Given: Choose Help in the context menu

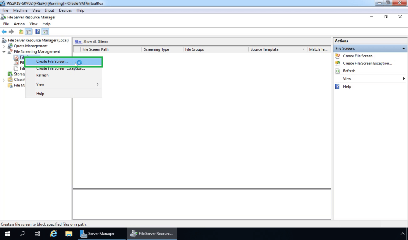Looking at the screenshot, I should (64, 94).
